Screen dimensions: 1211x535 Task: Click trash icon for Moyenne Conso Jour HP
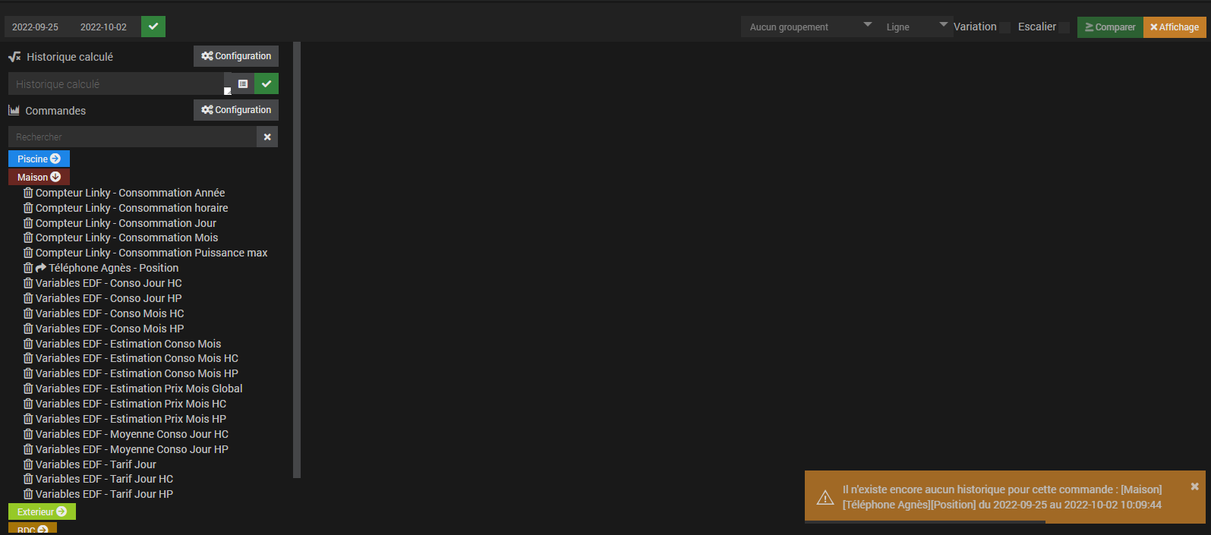pos(28,449)
